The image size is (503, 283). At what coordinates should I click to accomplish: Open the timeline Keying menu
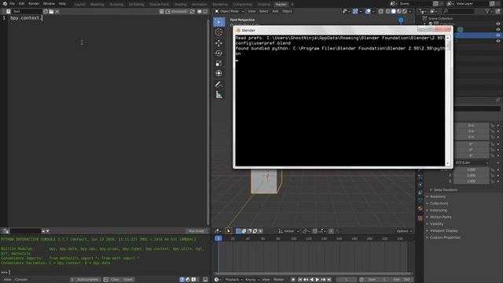[251, 280]
